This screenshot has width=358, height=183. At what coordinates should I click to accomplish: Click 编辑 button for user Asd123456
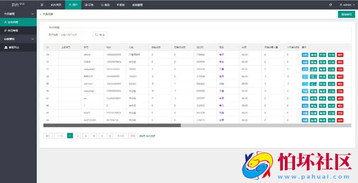click(x=313, y=120)
